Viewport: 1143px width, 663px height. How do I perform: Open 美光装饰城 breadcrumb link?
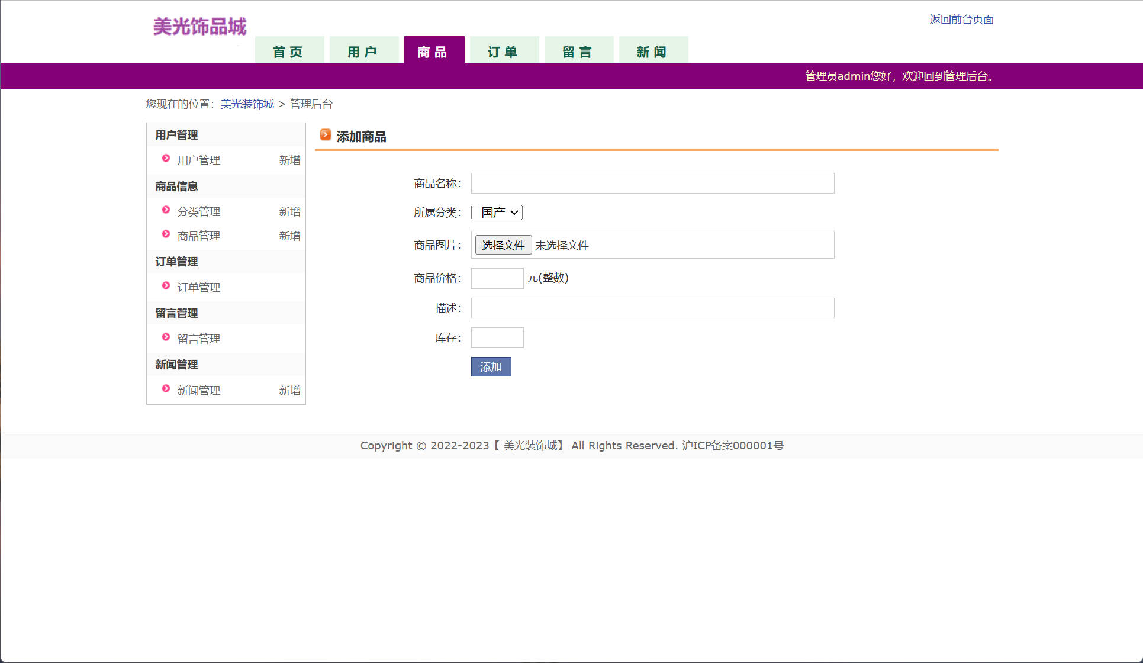[x=247, y=104]
